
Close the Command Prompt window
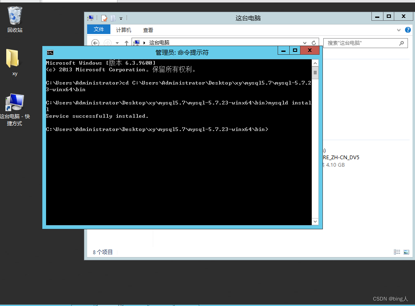(310, 50)
